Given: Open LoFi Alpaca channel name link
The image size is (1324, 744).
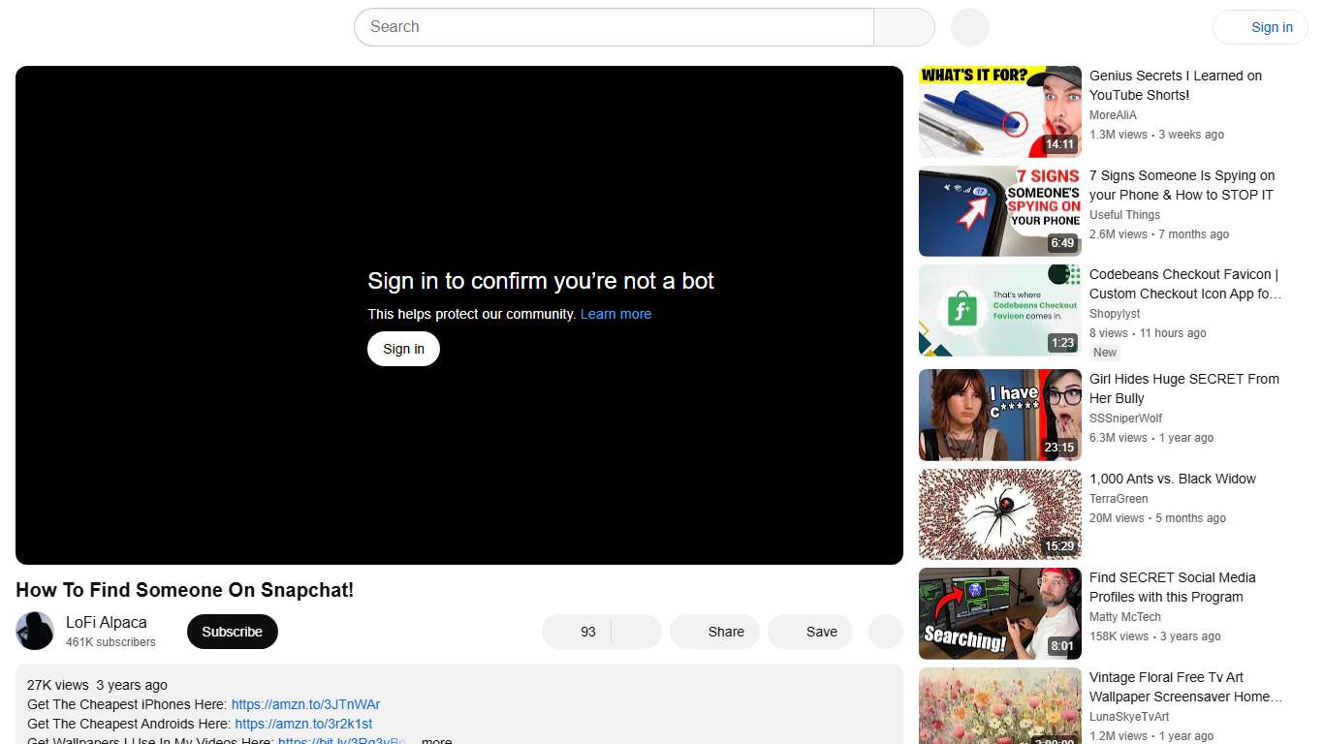Looking at the screenshot, I should pyautogui.click(x=105, y=622).
